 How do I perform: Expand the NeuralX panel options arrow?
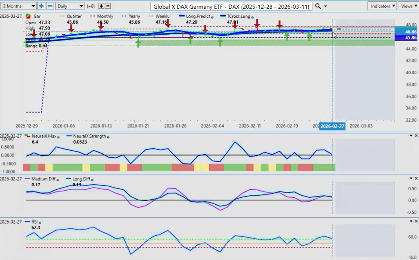click(x=411, y=136)
